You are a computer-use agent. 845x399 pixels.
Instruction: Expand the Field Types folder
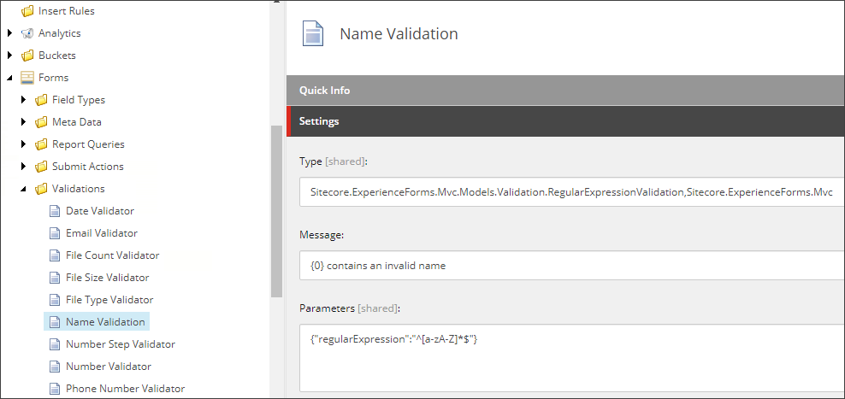point(23,100)
